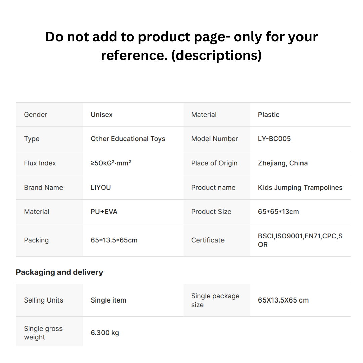The image size is (363, 363).
Task: Select the 6.300 kg gross weight
Action: tap(105, 333)
